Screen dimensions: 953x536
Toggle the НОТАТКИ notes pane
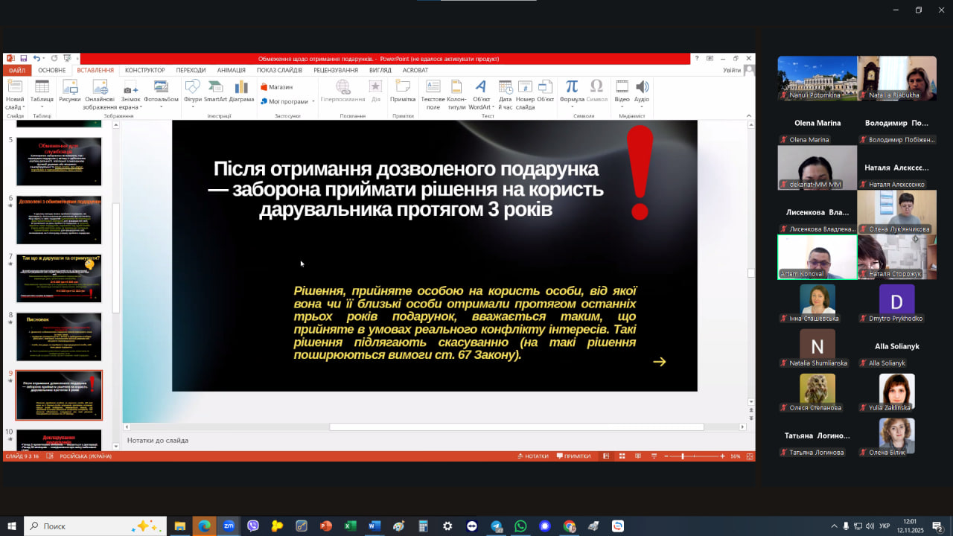tap(532, 456)
